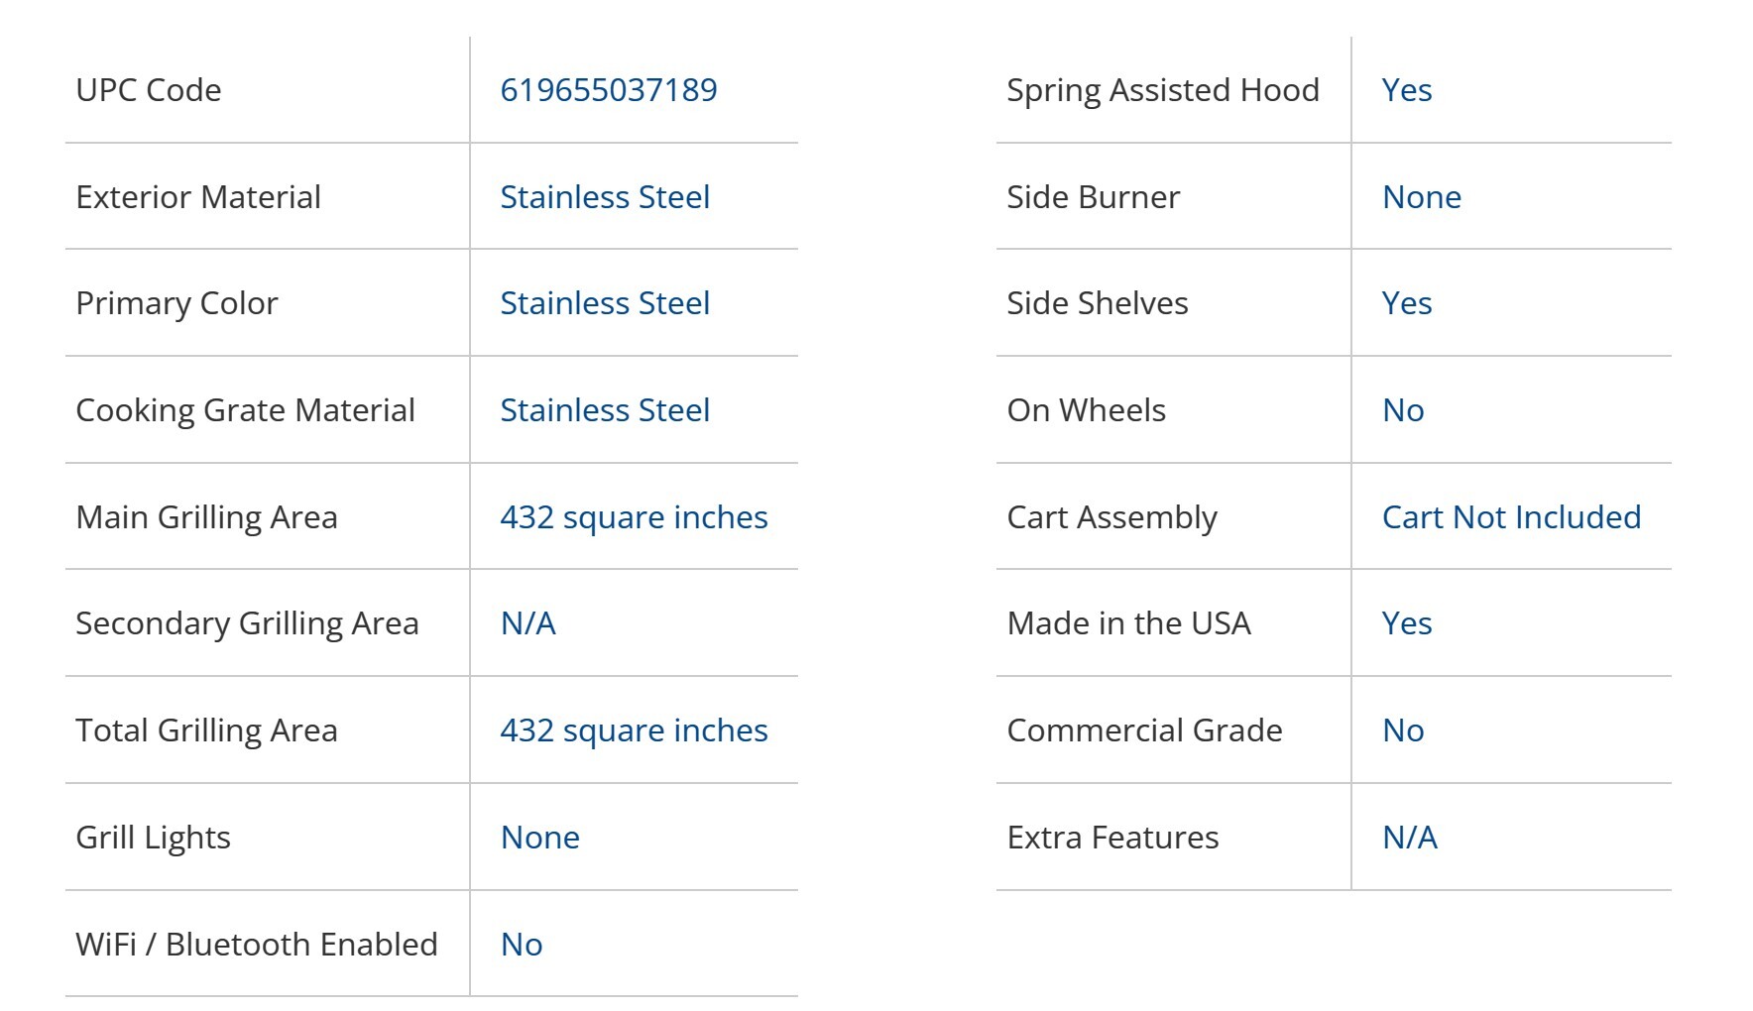Open Main Grilling Area 432 square inches link

coord(634,517)
